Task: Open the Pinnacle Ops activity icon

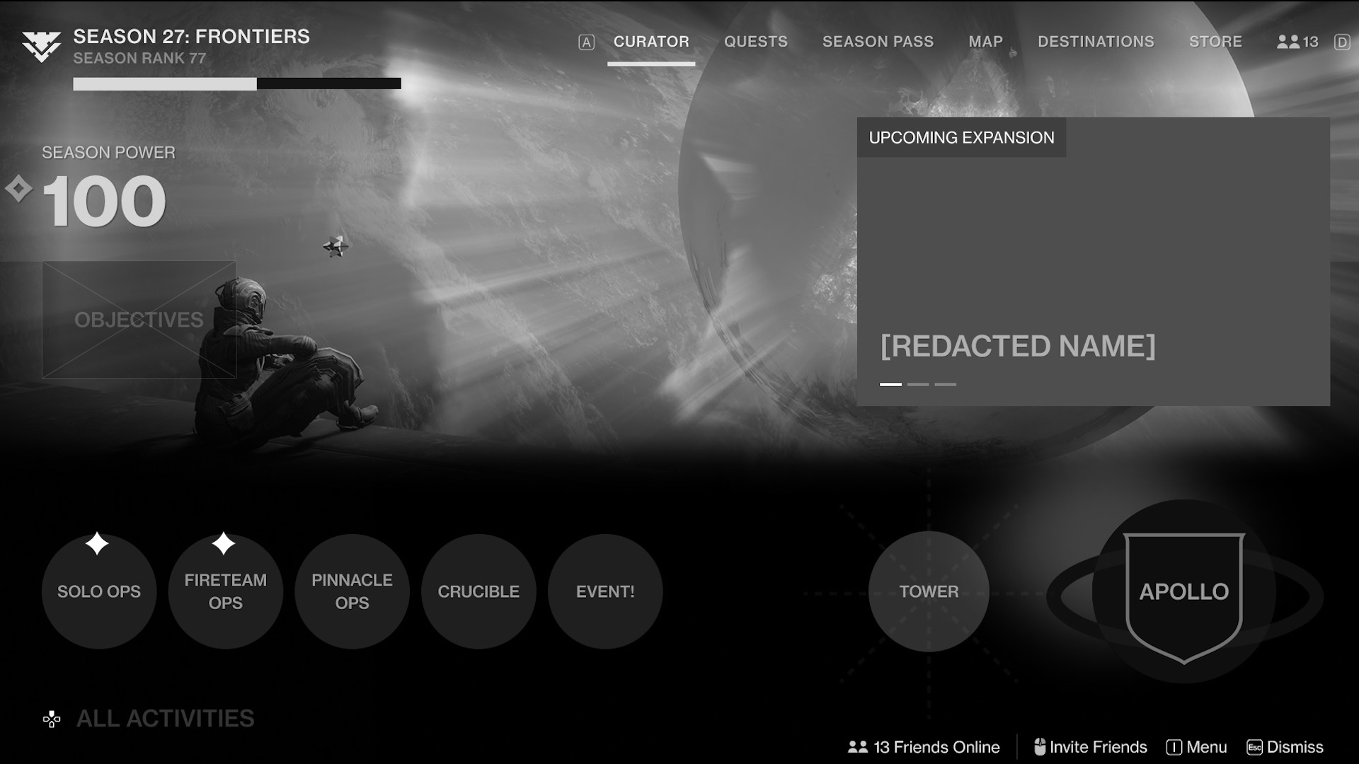Action: pyautogui.click(x=352, y=591)
